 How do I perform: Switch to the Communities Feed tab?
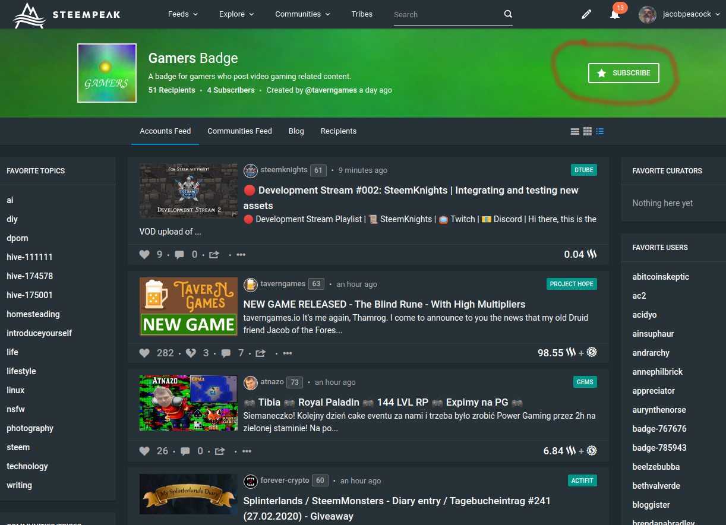point(239,131)
